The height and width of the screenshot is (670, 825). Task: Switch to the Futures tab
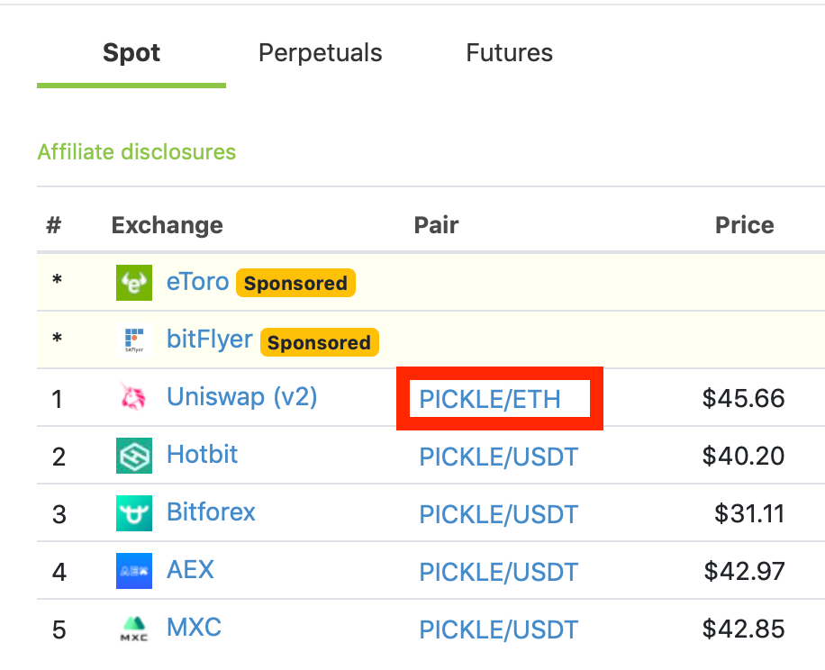point(509,53)
